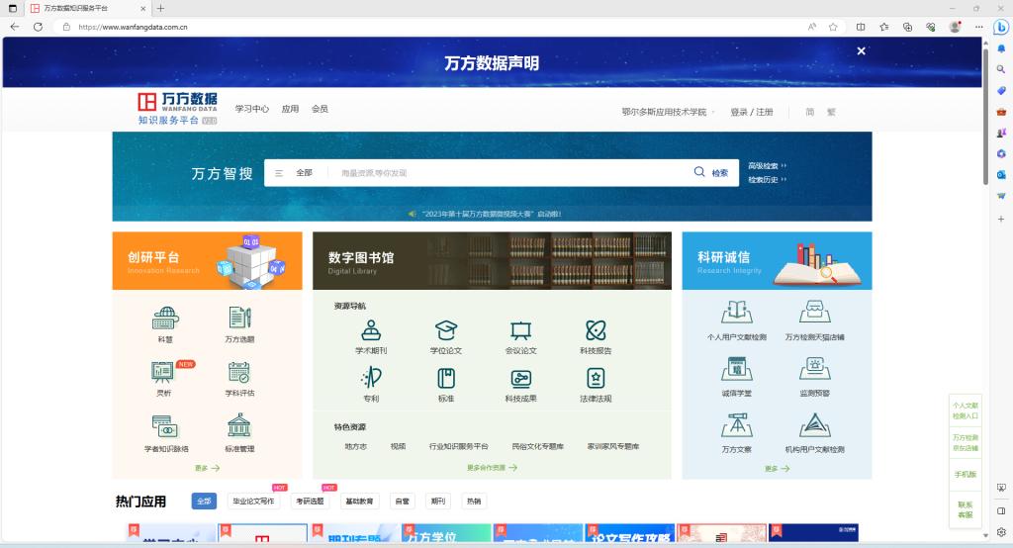1013x548 pixels.
Task: Click 创研平台 banner
Action: [x=208, y=260]
